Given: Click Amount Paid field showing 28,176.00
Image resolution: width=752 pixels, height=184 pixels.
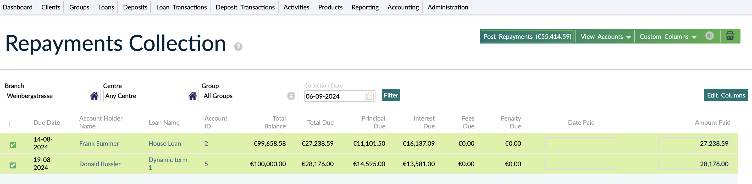Looking at the screenshot, I should point(694,164).
